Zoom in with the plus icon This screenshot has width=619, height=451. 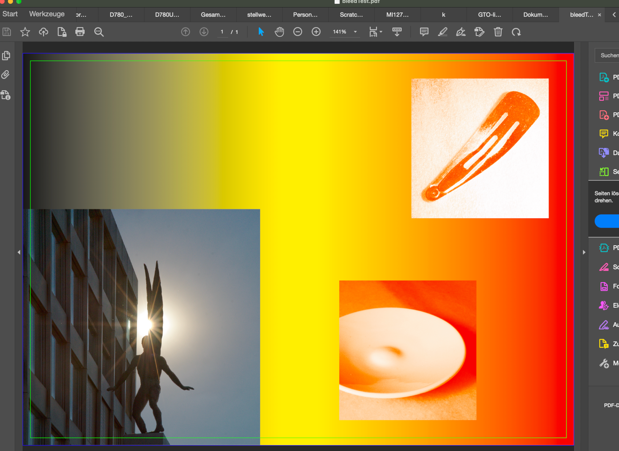[316, 32]
